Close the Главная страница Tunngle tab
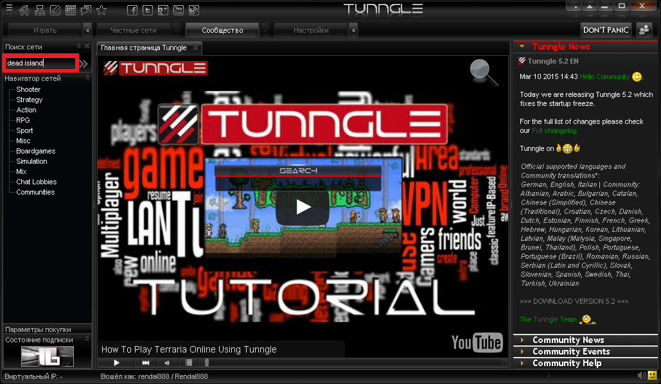This screenshot has height=384, width=661. [195, 48]
